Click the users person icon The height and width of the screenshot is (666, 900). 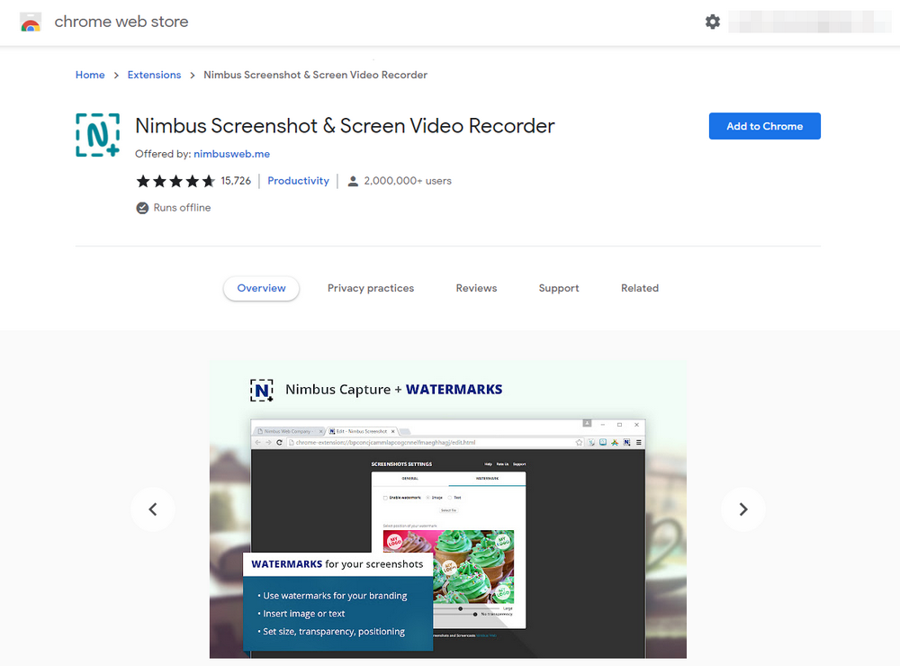[353, 182]
